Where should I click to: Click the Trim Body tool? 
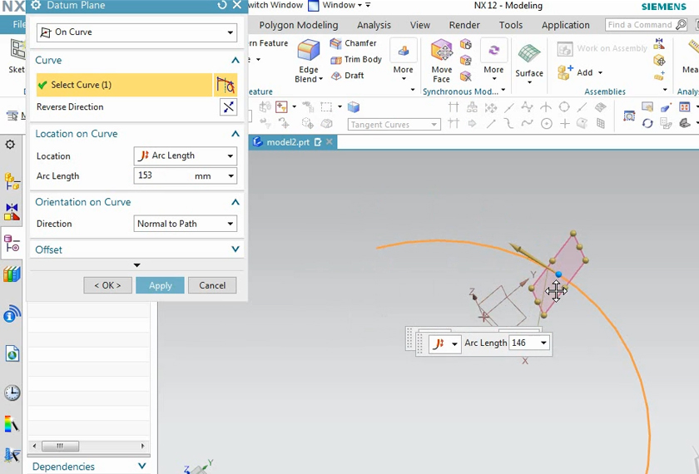[356, 60]
